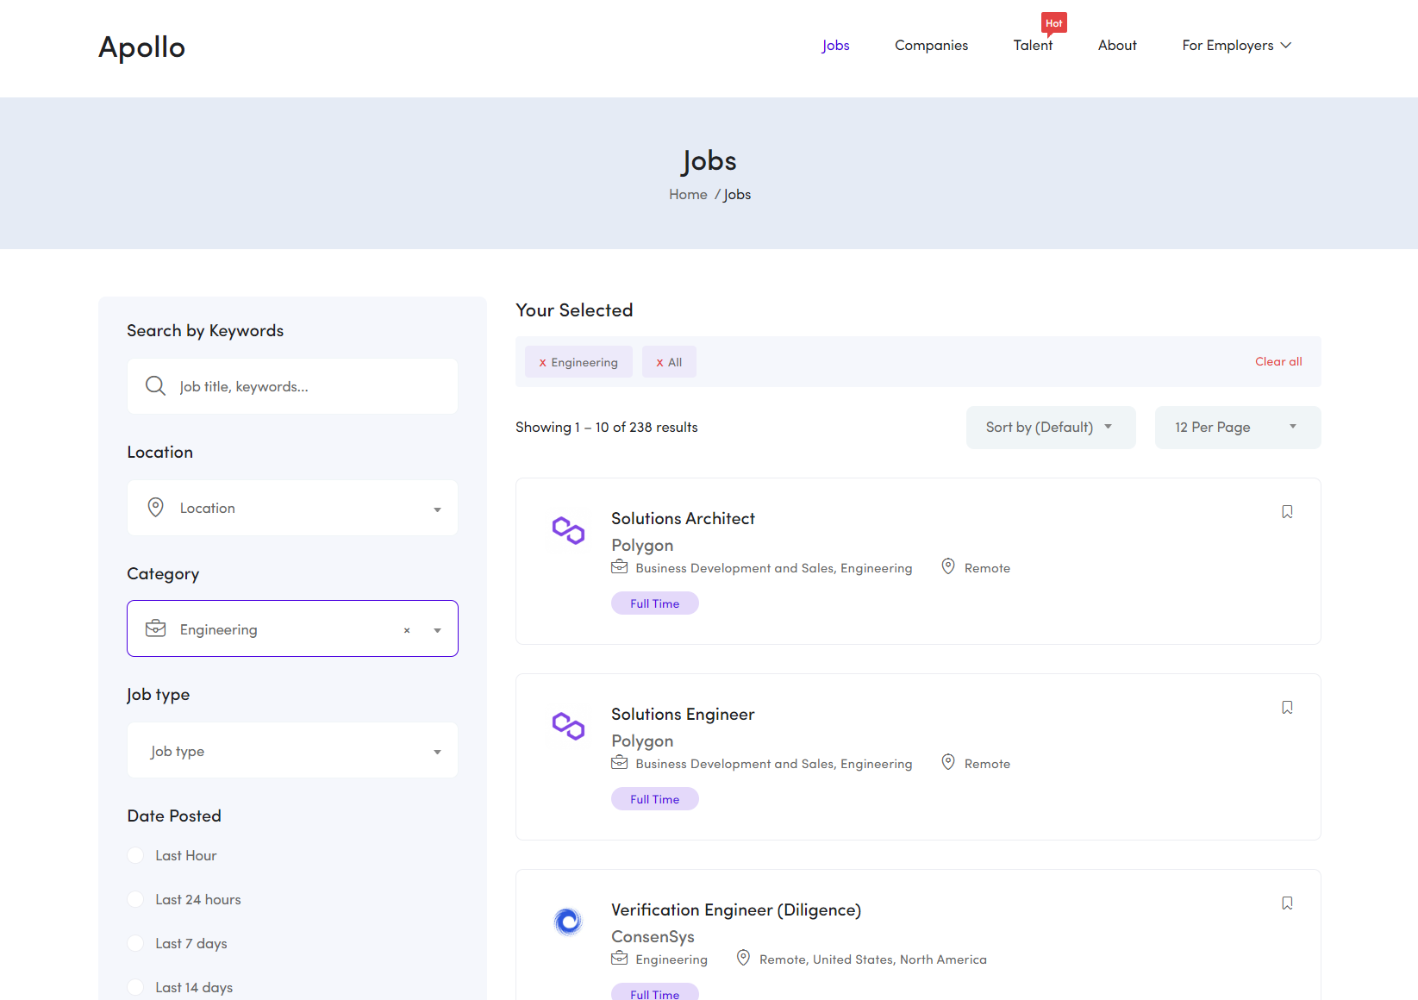Click the location pin icon in Location filter
Image resolution: width=1418 pixels, height=1000 pixels.
pos(155,507)
